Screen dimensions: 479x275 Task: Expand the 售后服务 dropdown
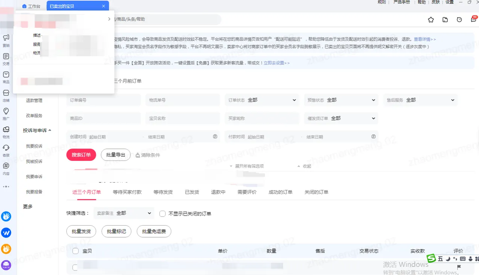pos(420,100)
